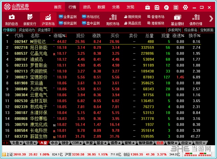Image resolution: width=217 pixels, height=159 pixels.
Task: Open the column header dropdown triangle
Action: coord(7,36)
